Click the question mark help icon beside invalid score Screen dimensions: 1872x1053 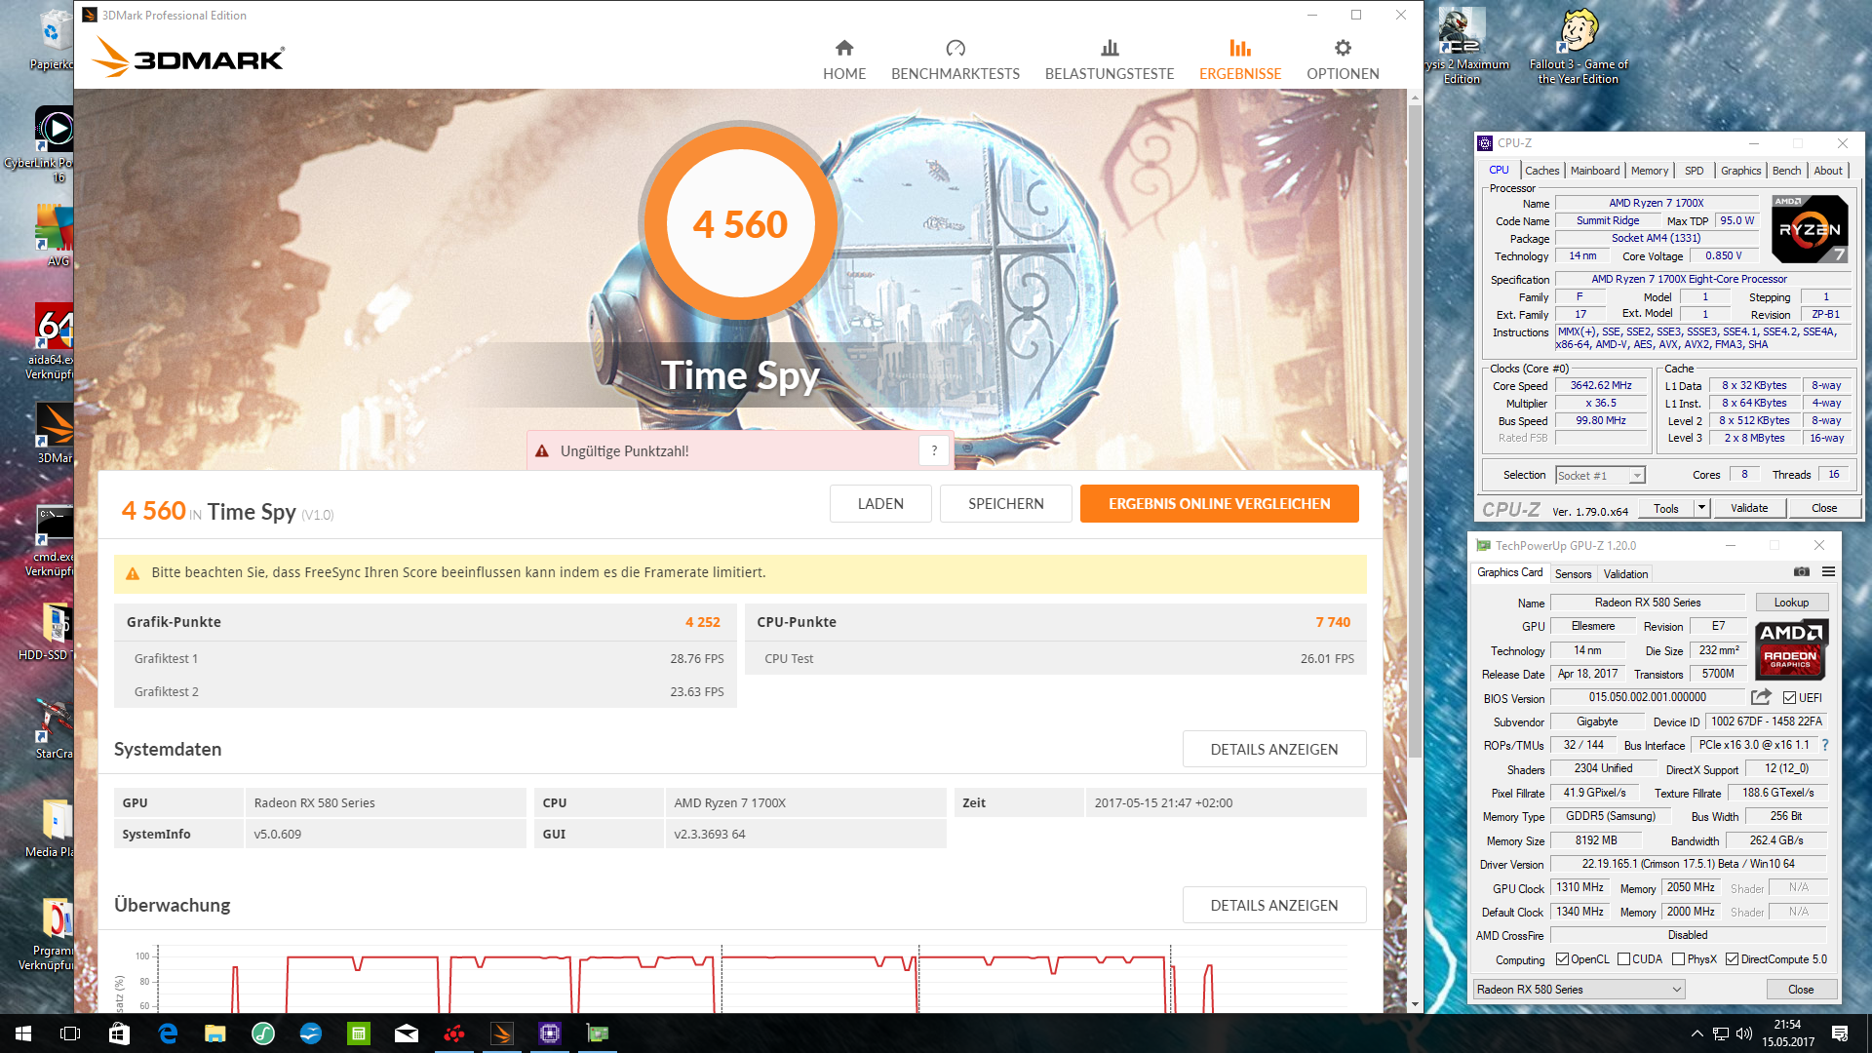(934, 450)
